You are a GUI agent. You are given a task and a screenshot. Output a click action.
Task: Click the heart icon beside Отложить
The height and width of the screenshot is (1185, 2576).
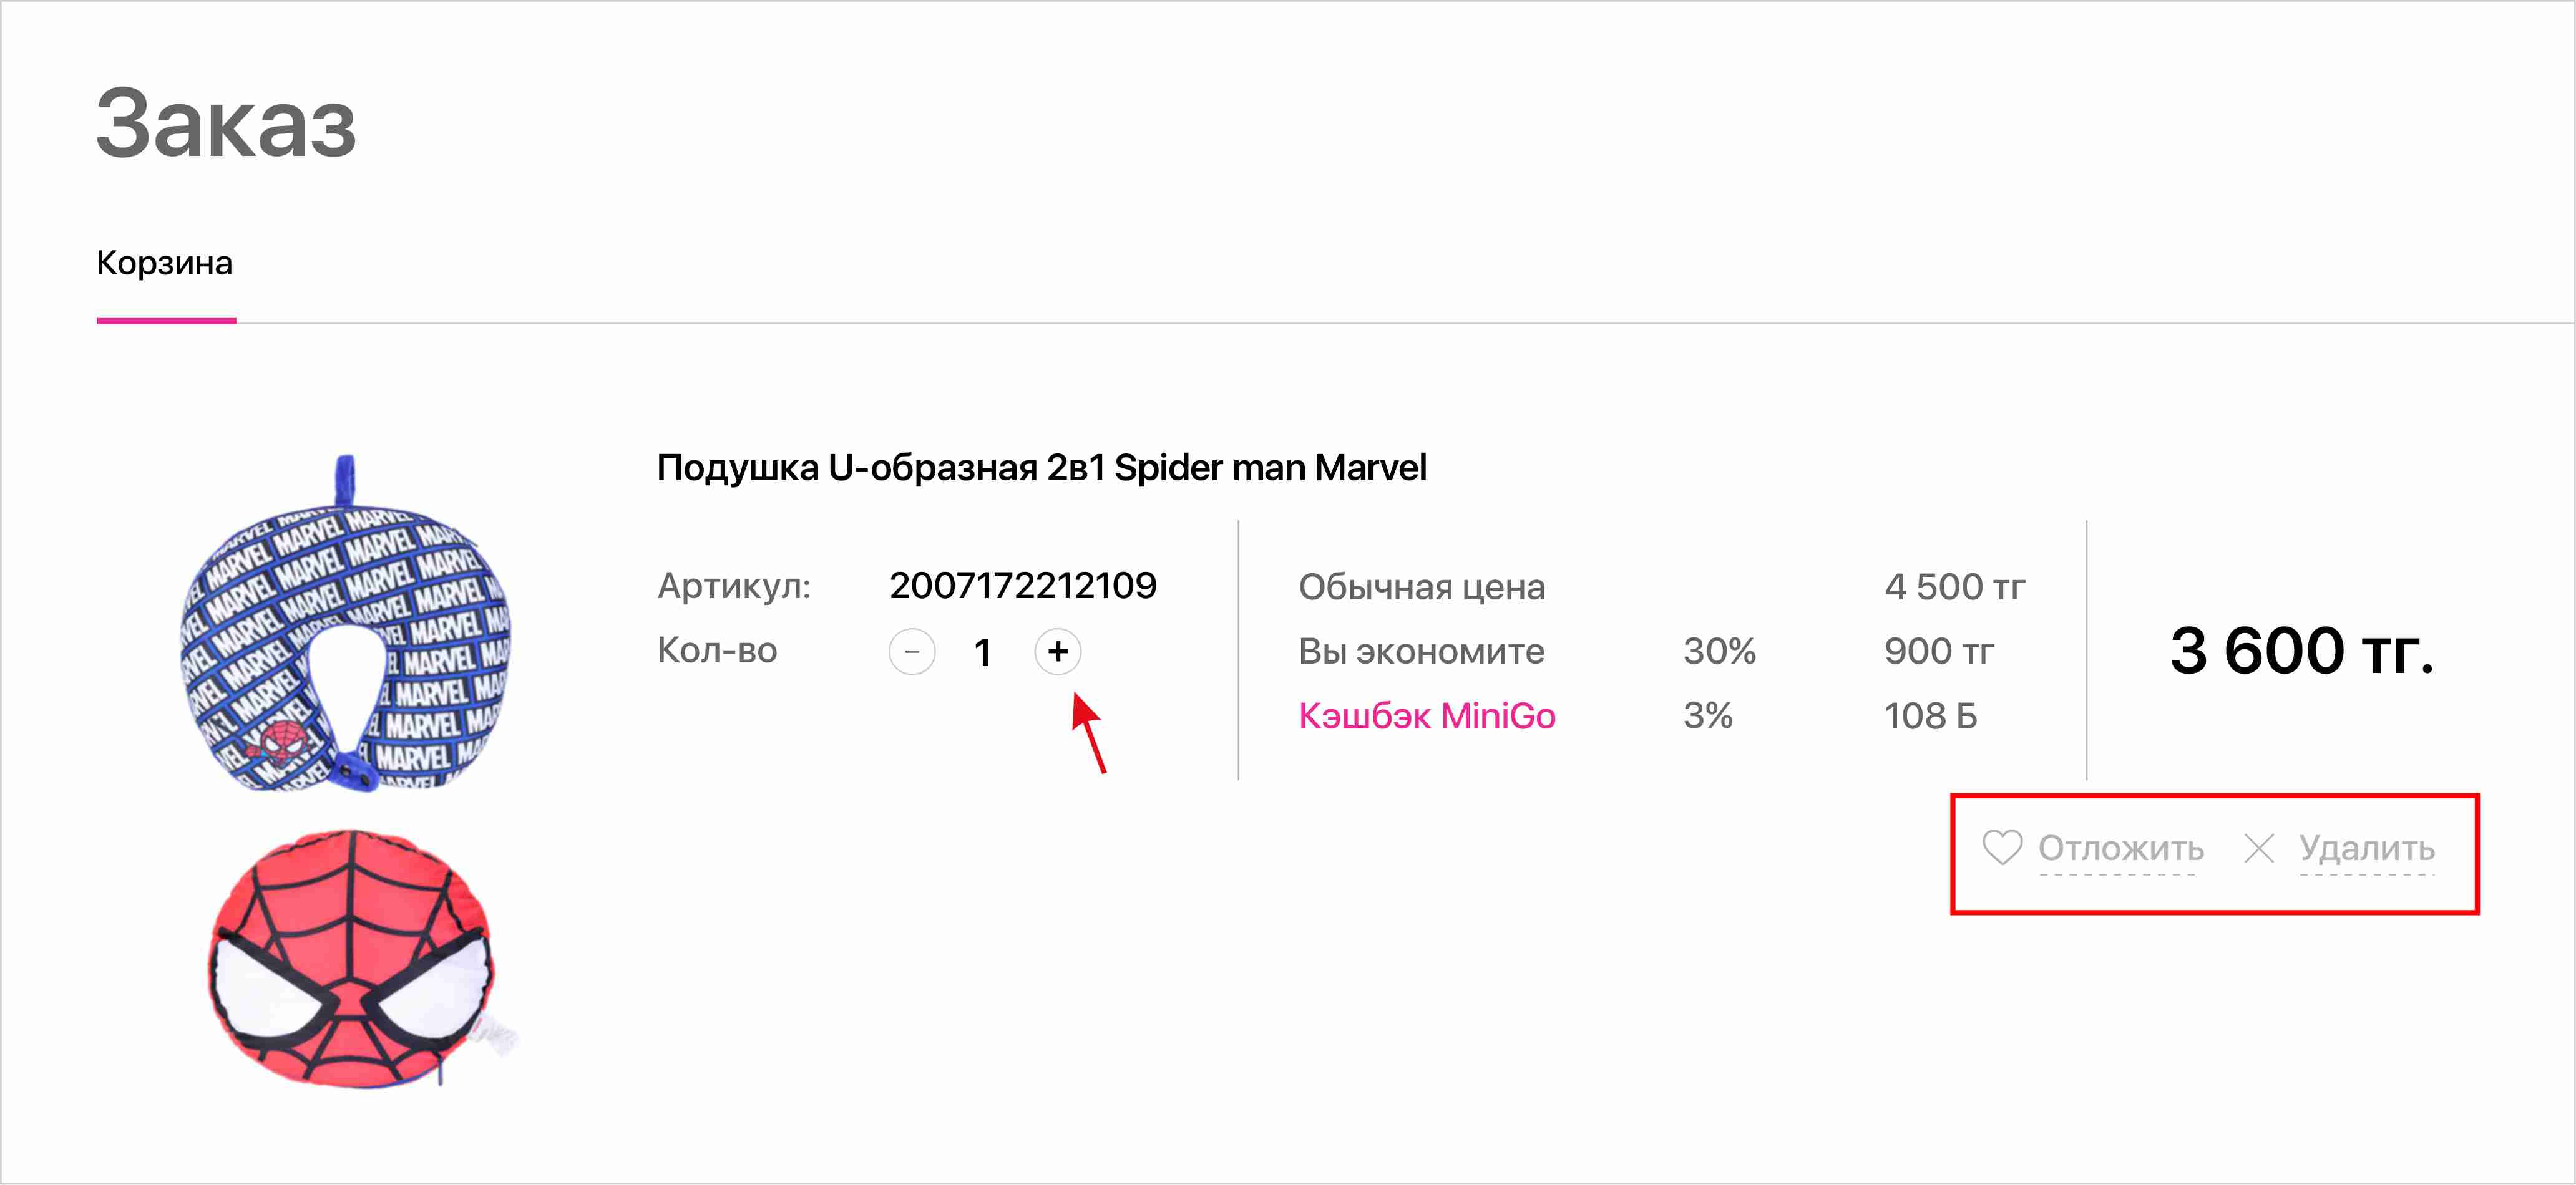pyautogui.click(x=2002, y=848)
